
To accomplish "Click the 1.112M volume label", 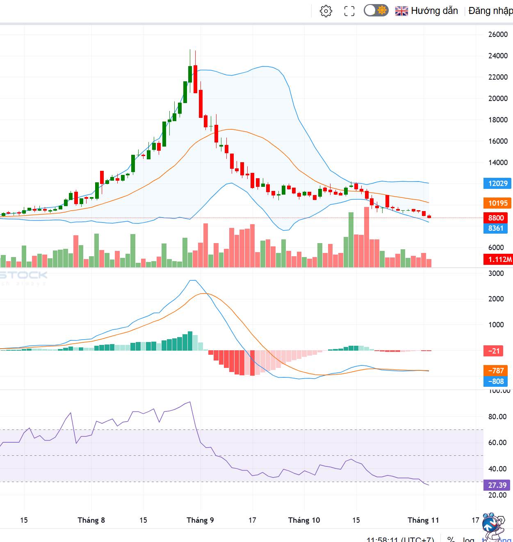I will tap(499, 259).
